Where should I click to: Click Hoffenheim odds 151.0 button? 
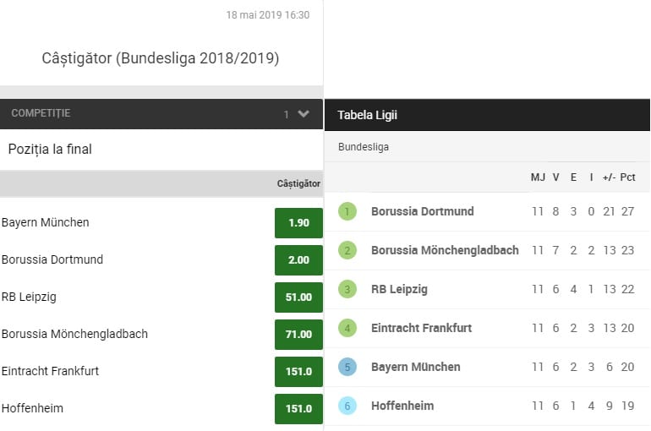click(x=298, y=409)
